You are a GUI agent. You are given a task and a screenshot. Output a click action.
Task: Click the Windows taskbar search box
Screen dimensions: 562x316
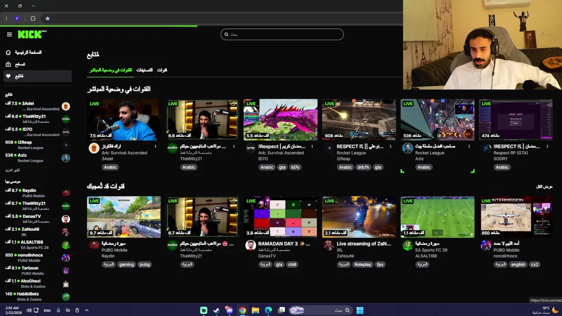coord(320,310)
